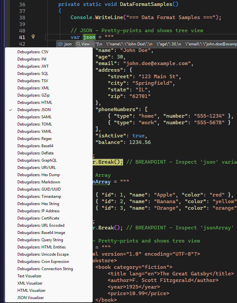The height and width of the screenshot is (303, 237).
Task: Select Debugalizers: URI/URL visualizer
Action: click(x=49, y=168)
